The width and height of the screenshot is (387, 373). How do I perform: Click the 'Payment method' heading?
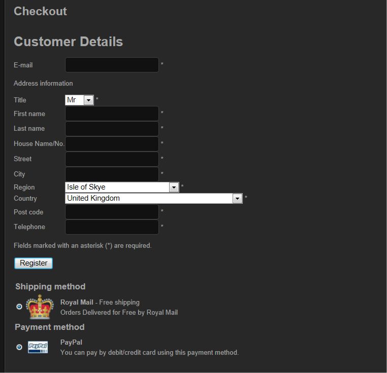50,327
